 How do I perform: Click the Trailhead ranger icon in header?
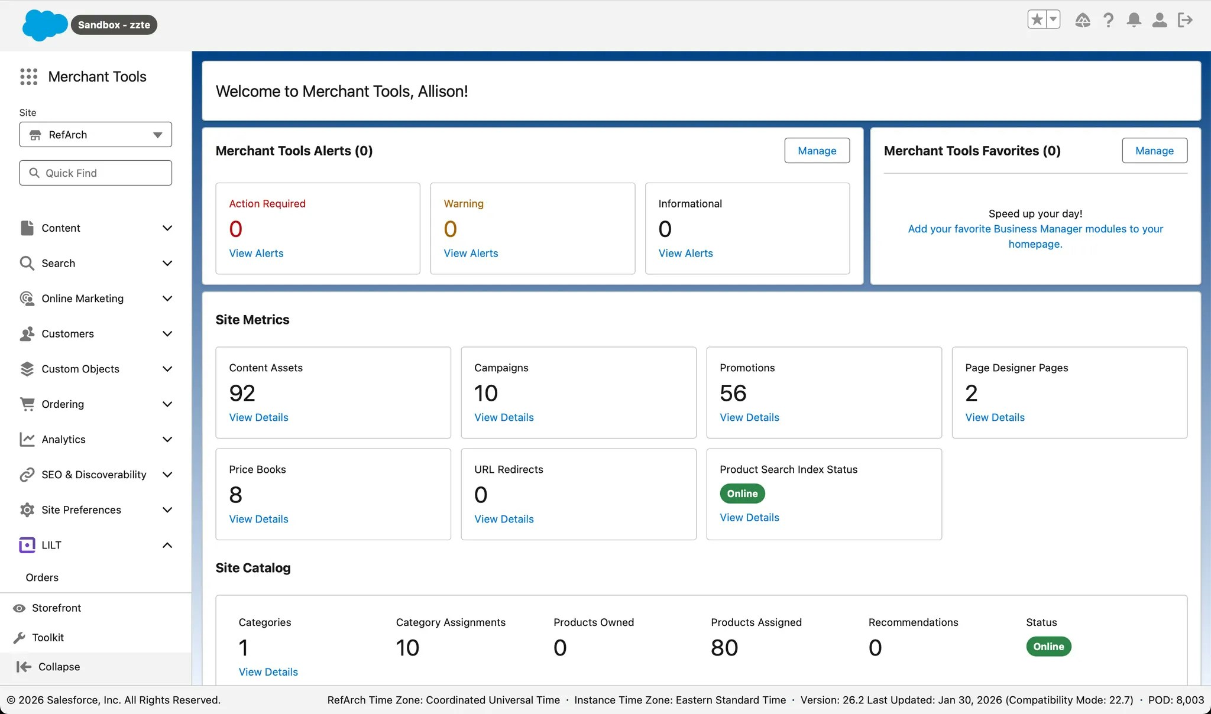[x=1083, y=20]
